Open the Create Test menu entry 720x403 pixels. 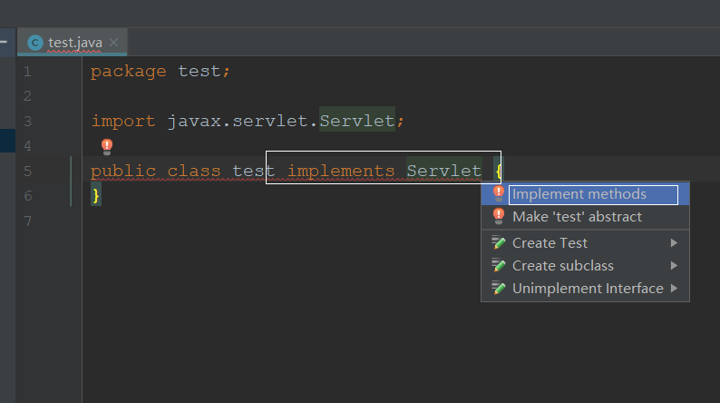tap(585, 242)
